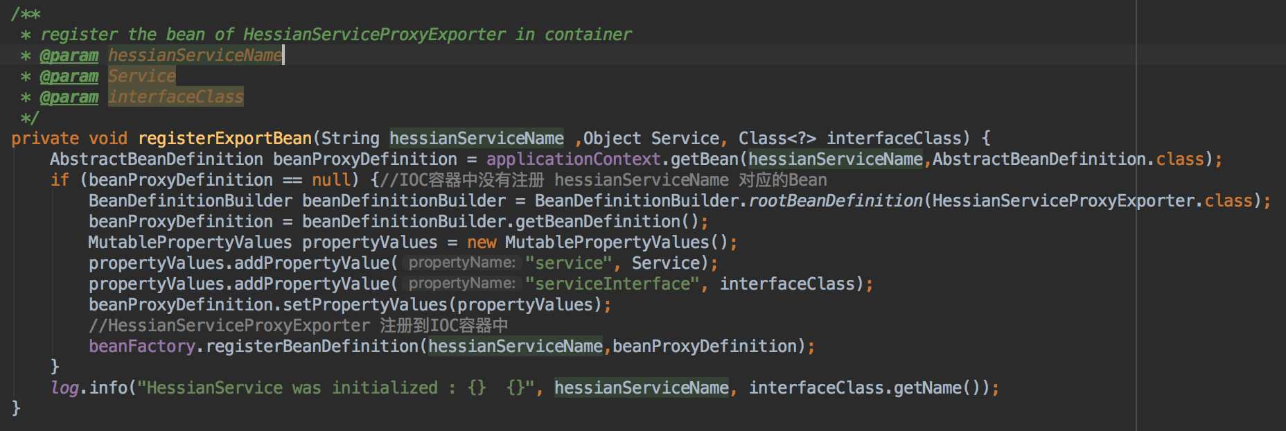Click the beanFactory field reference
Image resolution: width=1286 pixels, height=431 pixels.
coord(142,346)
